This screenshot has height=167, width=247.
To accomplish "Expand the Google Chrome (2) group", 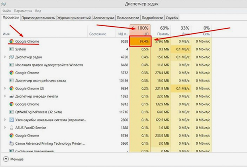I will (x=5, y=88).
